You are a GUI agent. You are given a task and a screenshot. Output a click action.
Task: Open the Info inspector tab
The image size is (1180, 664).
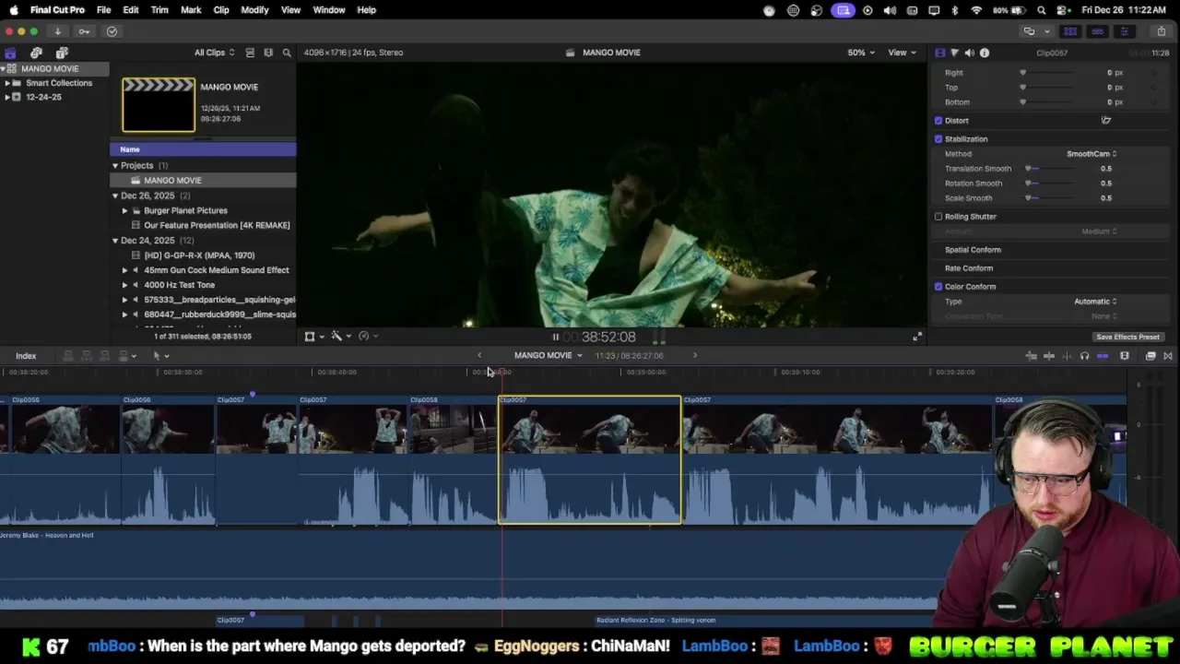(985, 53)
